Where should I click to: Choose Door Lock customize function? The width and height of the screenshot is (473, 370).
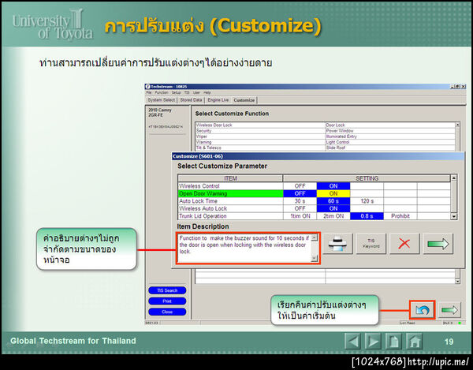tap(390, 125)
